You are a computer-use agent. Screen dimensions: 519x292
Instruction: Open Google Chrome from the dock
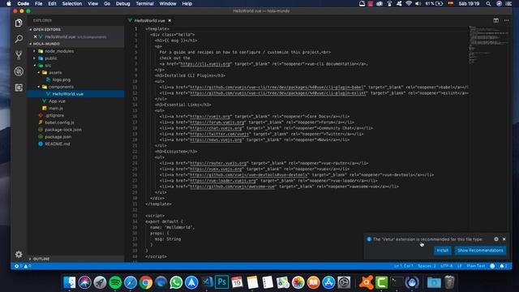tap(146, 282)
